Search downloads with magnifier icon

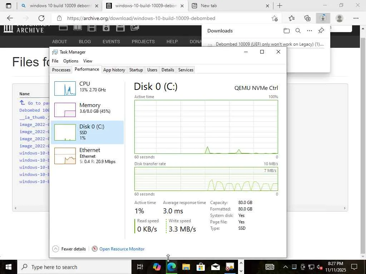(x=298, y=31)
